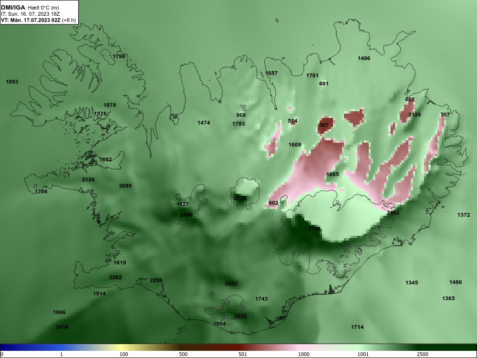Click the 1804 value on the map
This screenshot has width=477, height=358.
point(219,324)
